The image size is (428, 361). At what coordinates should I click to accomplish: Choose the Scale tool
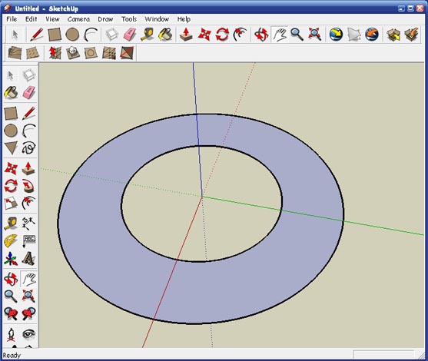[x=11, y=204]
